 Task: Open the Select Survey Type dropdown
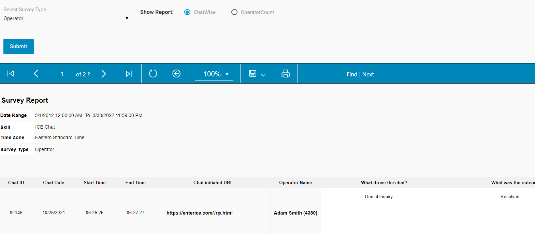(x=66, y=18)
